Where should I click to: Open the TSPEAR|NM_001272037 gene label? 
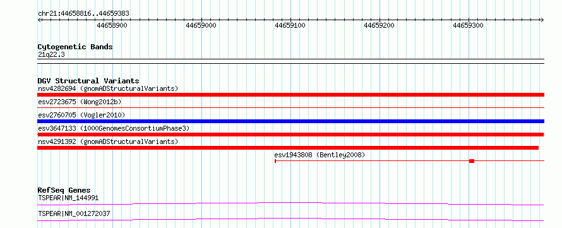pyautogui.click(x=74, y=214)
